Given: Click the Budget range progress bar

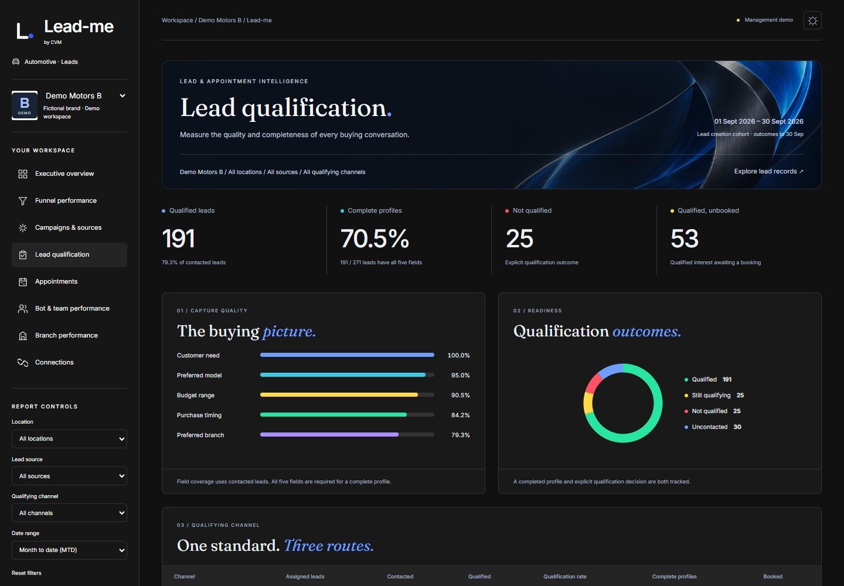Looking at the screenshot, I should [x=347, y=395].
